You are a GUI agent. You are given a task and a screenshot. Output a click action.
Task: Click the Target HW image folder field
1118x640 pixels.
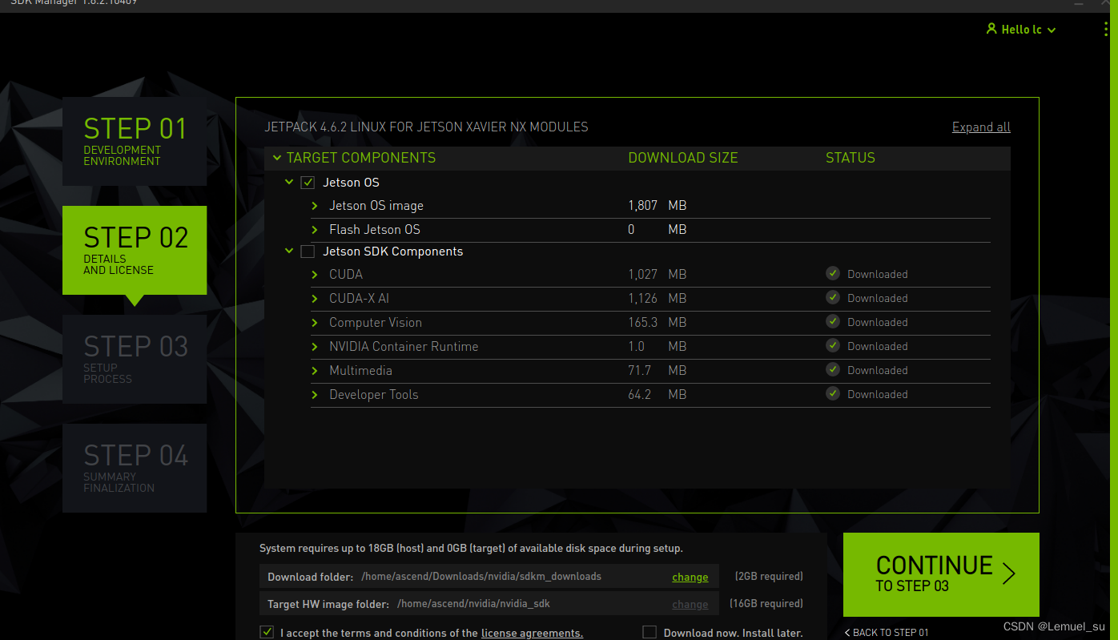coord(489,604)
